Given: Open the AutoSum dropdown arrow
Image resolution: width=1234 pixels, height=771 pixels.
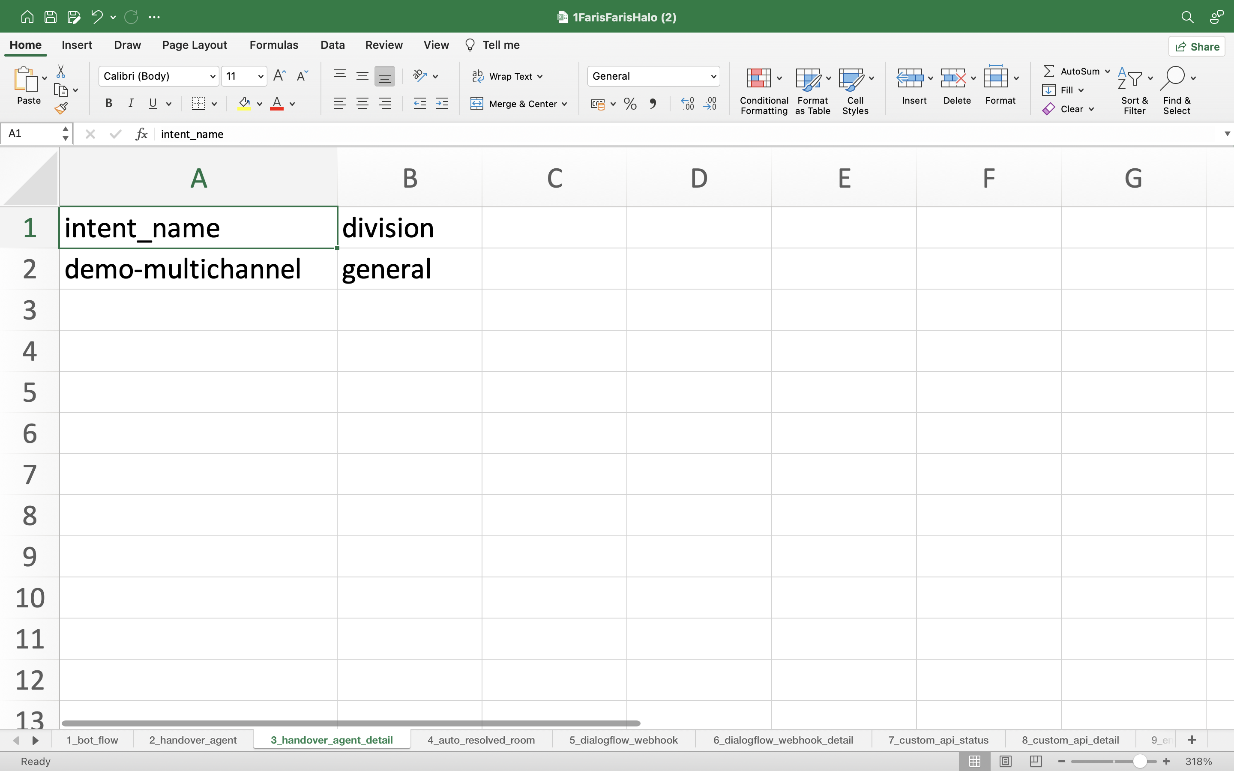Looking at the screenshot, I should pos(1108,72).
